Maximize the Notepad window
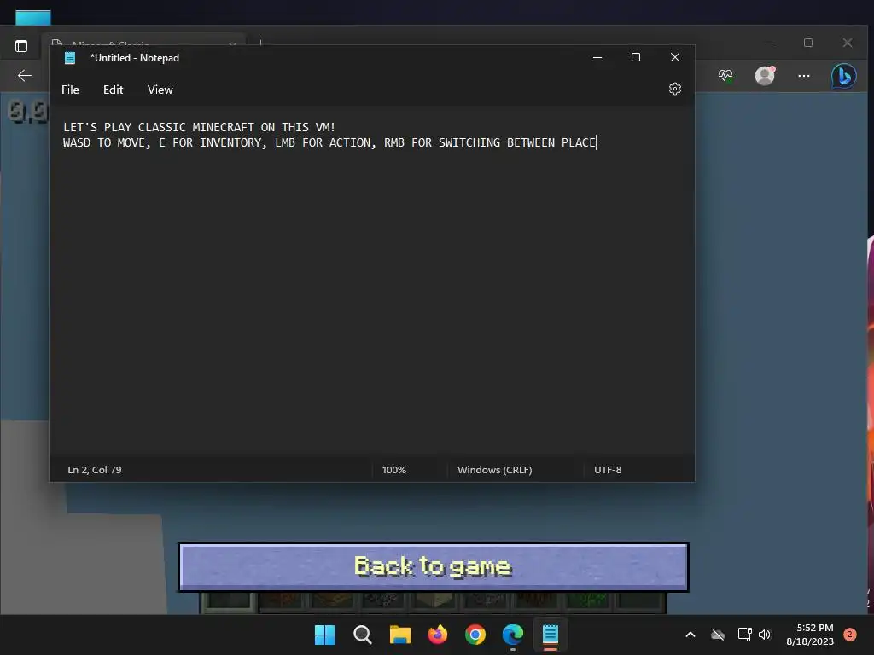The width and height of the screenshot is (874, 655). coord(635,57)
